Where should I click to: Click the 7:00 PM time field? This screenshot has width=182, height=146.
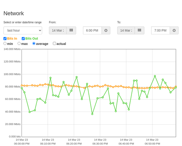pyautogui.click(x=161, y=30)
